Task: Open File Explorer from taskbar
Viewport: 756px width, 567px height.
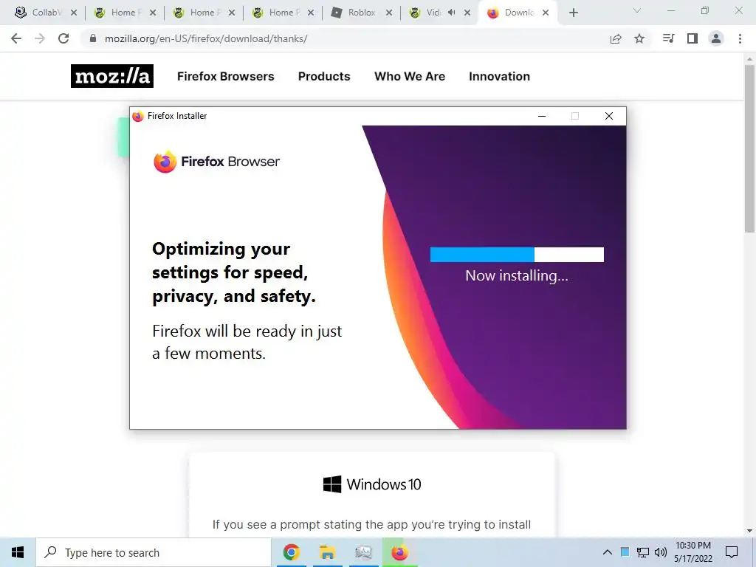Action: [x=327, y=552]
